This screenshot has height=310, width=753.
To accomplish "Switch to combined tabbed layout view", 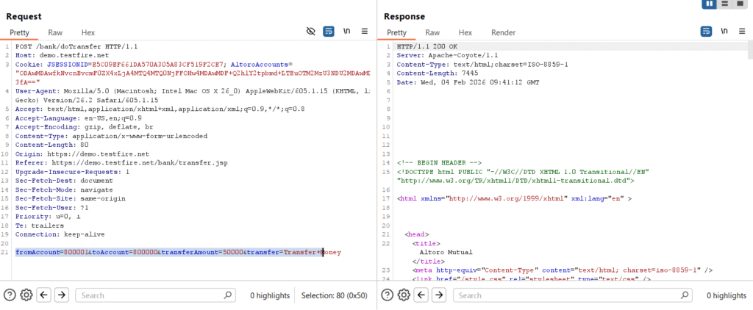I will [740, 4].
